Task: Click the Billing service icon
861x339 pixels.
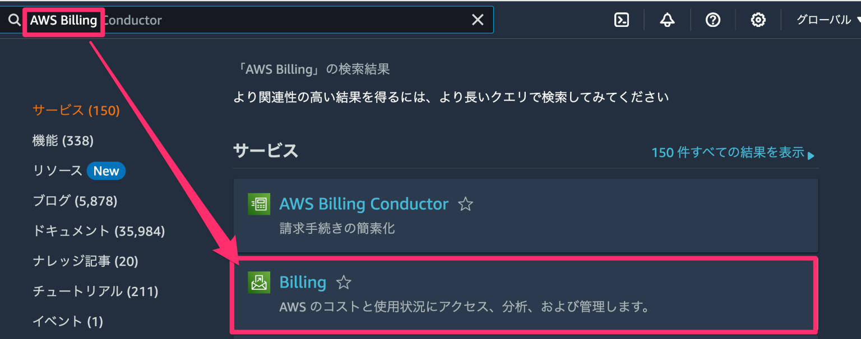Action: [258, 282]
